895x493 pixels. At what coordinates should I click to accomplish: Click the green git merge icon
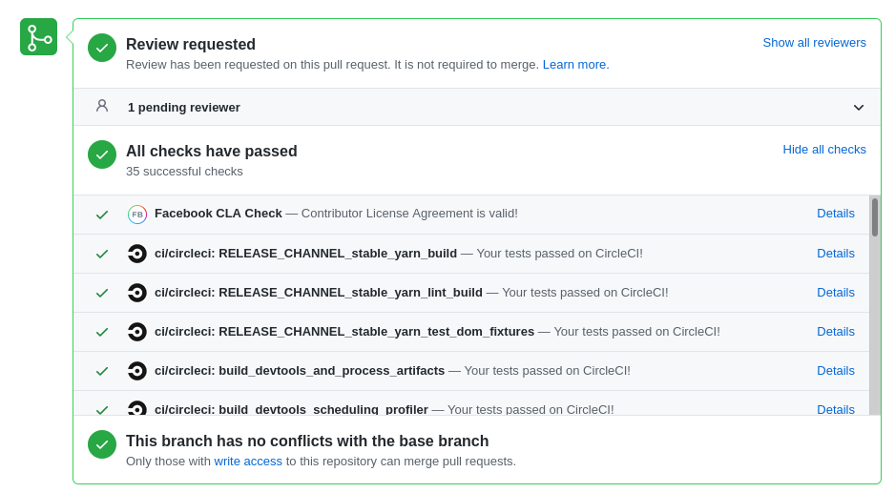click(x=38, y=37)
